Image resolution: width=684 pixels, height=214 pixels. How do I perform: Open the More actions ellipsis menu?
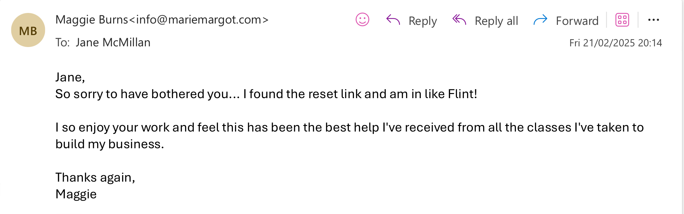[653, 20]
